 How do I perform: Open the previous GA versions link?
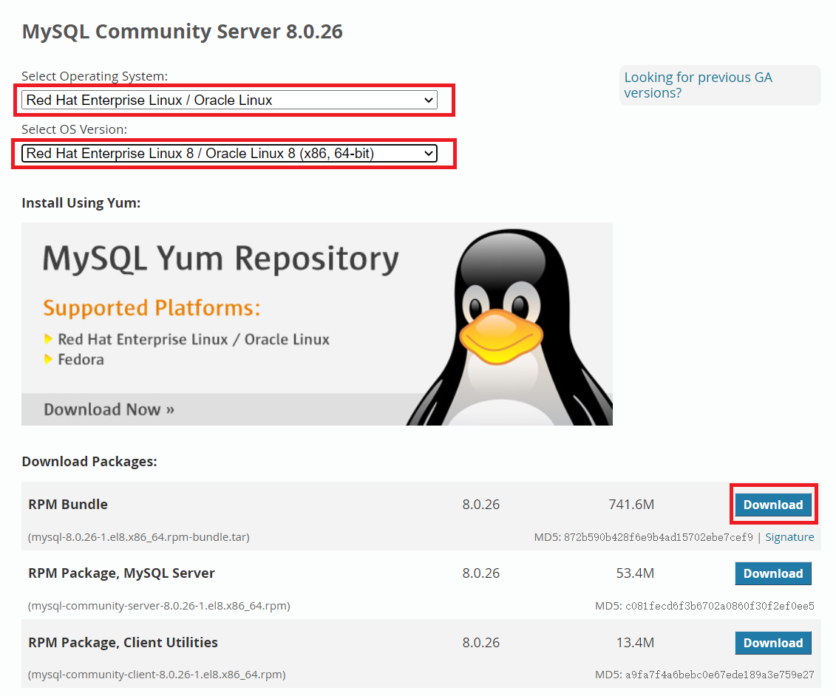pyautogui.click(x=698, y=85)
